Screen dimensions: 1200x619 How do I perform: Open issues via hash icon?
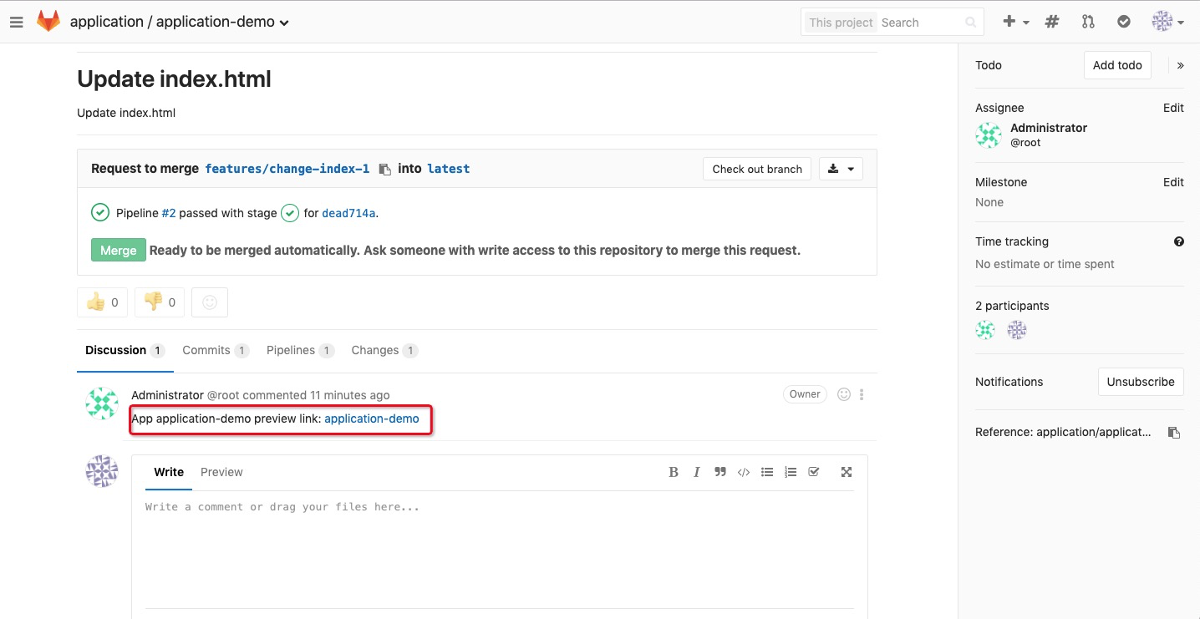coord(1052,22)
